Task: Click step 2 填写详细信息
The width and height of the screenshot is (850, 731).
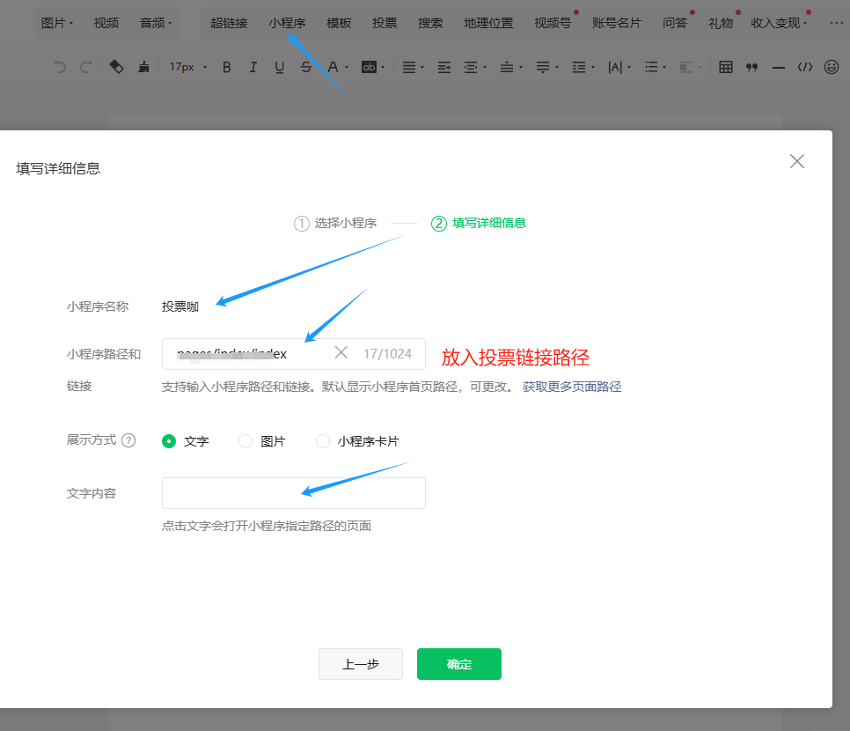Action: pos(478,223)
